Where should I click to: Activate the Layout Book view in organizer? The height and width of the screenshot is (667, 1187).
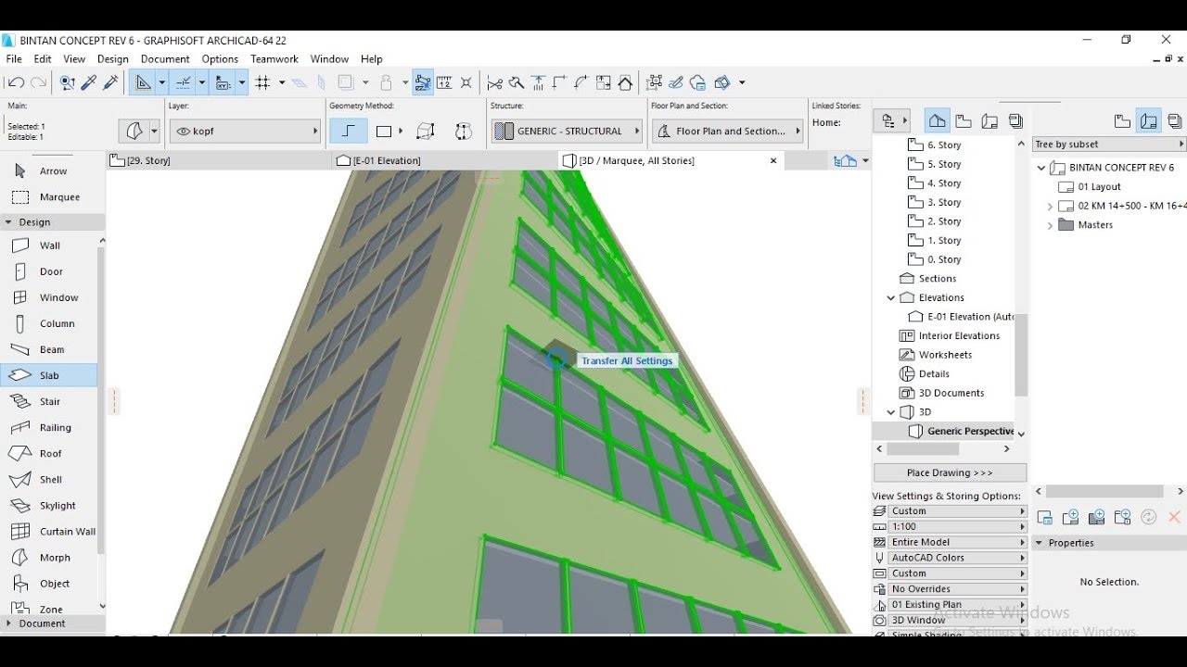(1149, 120)
